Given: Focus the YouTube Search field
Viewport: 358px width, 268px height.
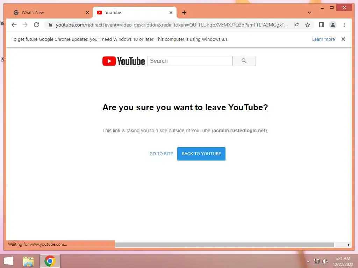Looking at the screenshot, I should [190, 61].
